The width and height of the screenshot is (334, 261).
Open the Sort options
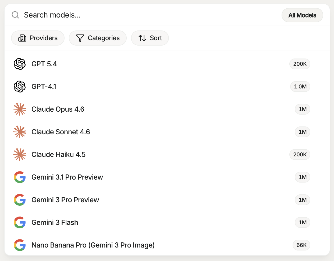pos(150,38)
